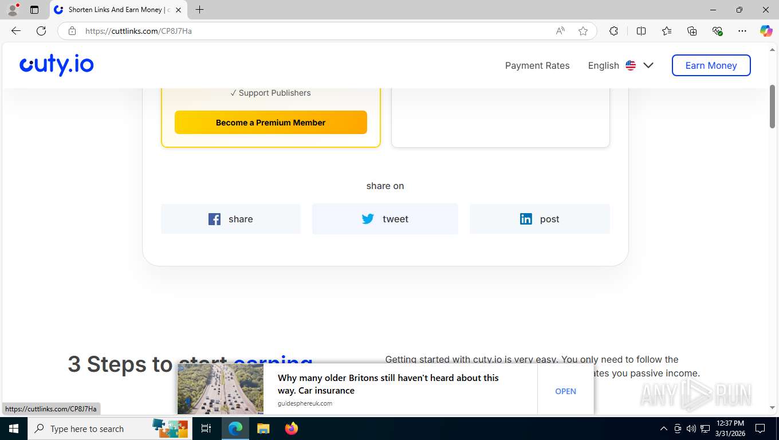Go back with browser back arrow
The image size is (779, 440).
16,31
